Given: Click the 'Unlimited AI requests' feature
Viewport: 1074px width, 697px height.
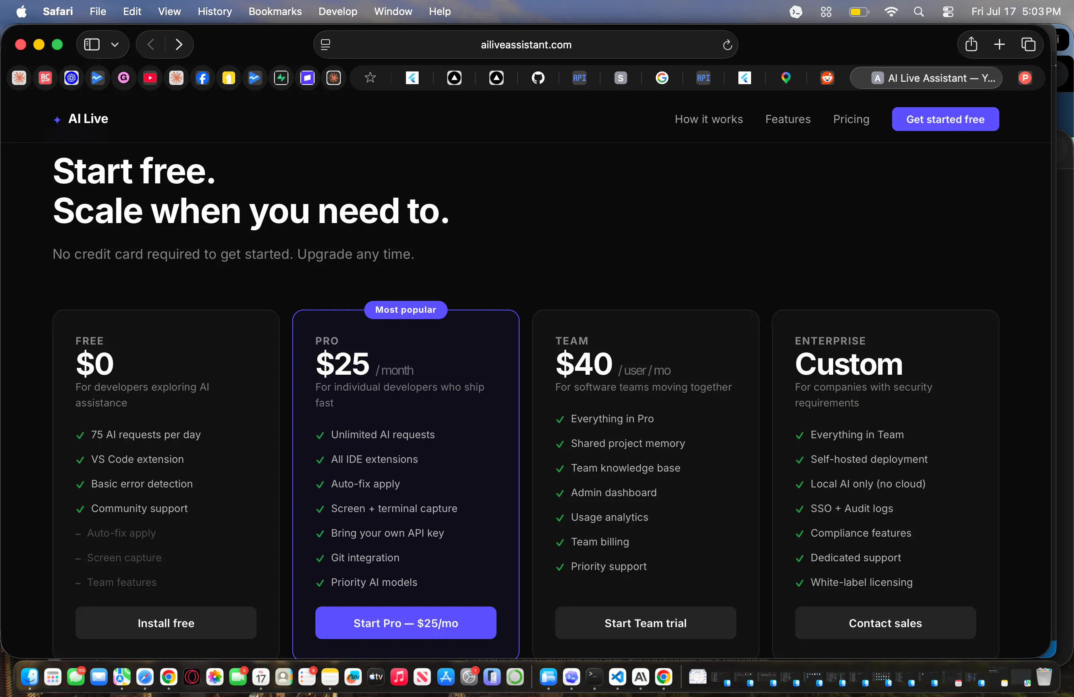Looking at the screenshot, I should pos(382,435).
